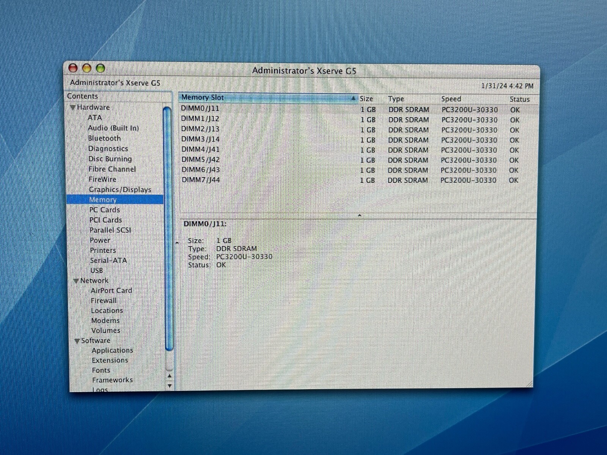Click the Size column header
Viewport: 607px width, 455px height.
pos(366,99)
